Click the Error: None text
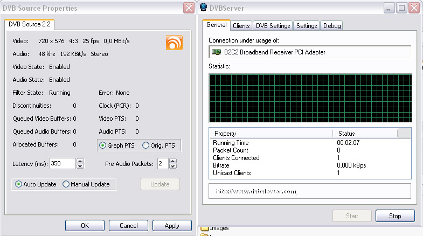Viewport: 423px width, 236px height. point(114,93)
